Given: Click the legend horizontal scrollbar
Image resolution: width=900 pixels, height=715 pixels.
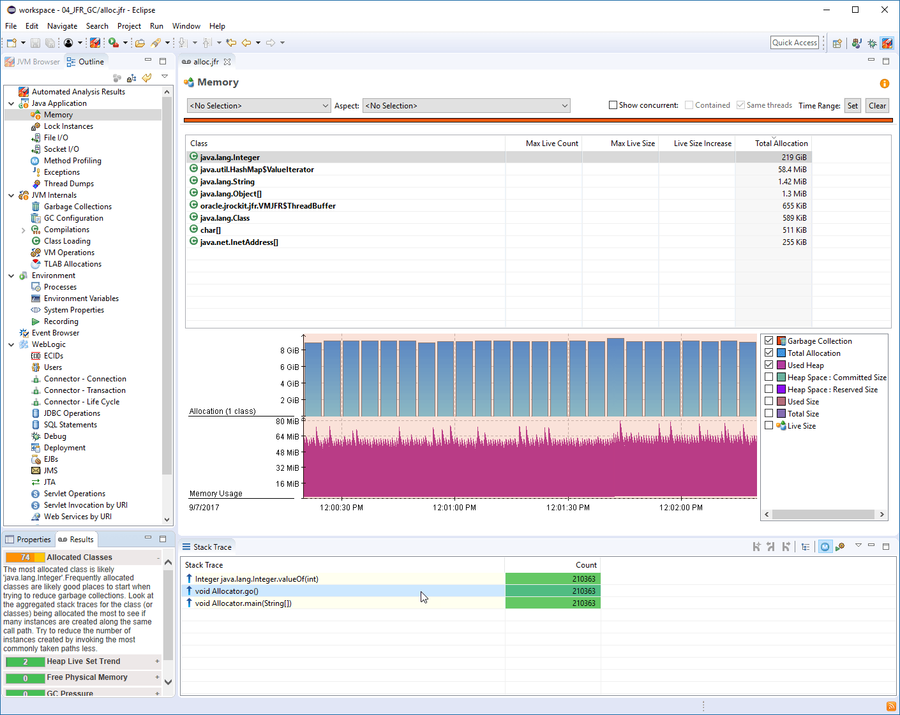Looking at the screenshot, I should tap(824, 515).
